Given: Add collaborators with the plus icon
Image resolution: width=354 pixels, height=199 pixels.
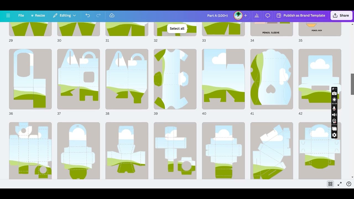Looking at the screenshot, I should pyautogui.click(x=245, y=15).
